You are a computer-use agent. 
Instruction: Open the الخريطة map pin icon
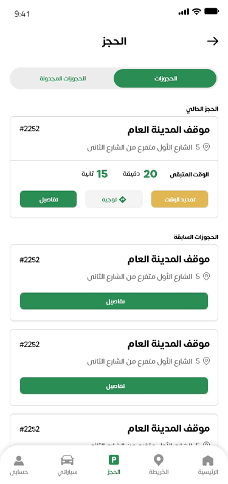(x=159, y=460)
